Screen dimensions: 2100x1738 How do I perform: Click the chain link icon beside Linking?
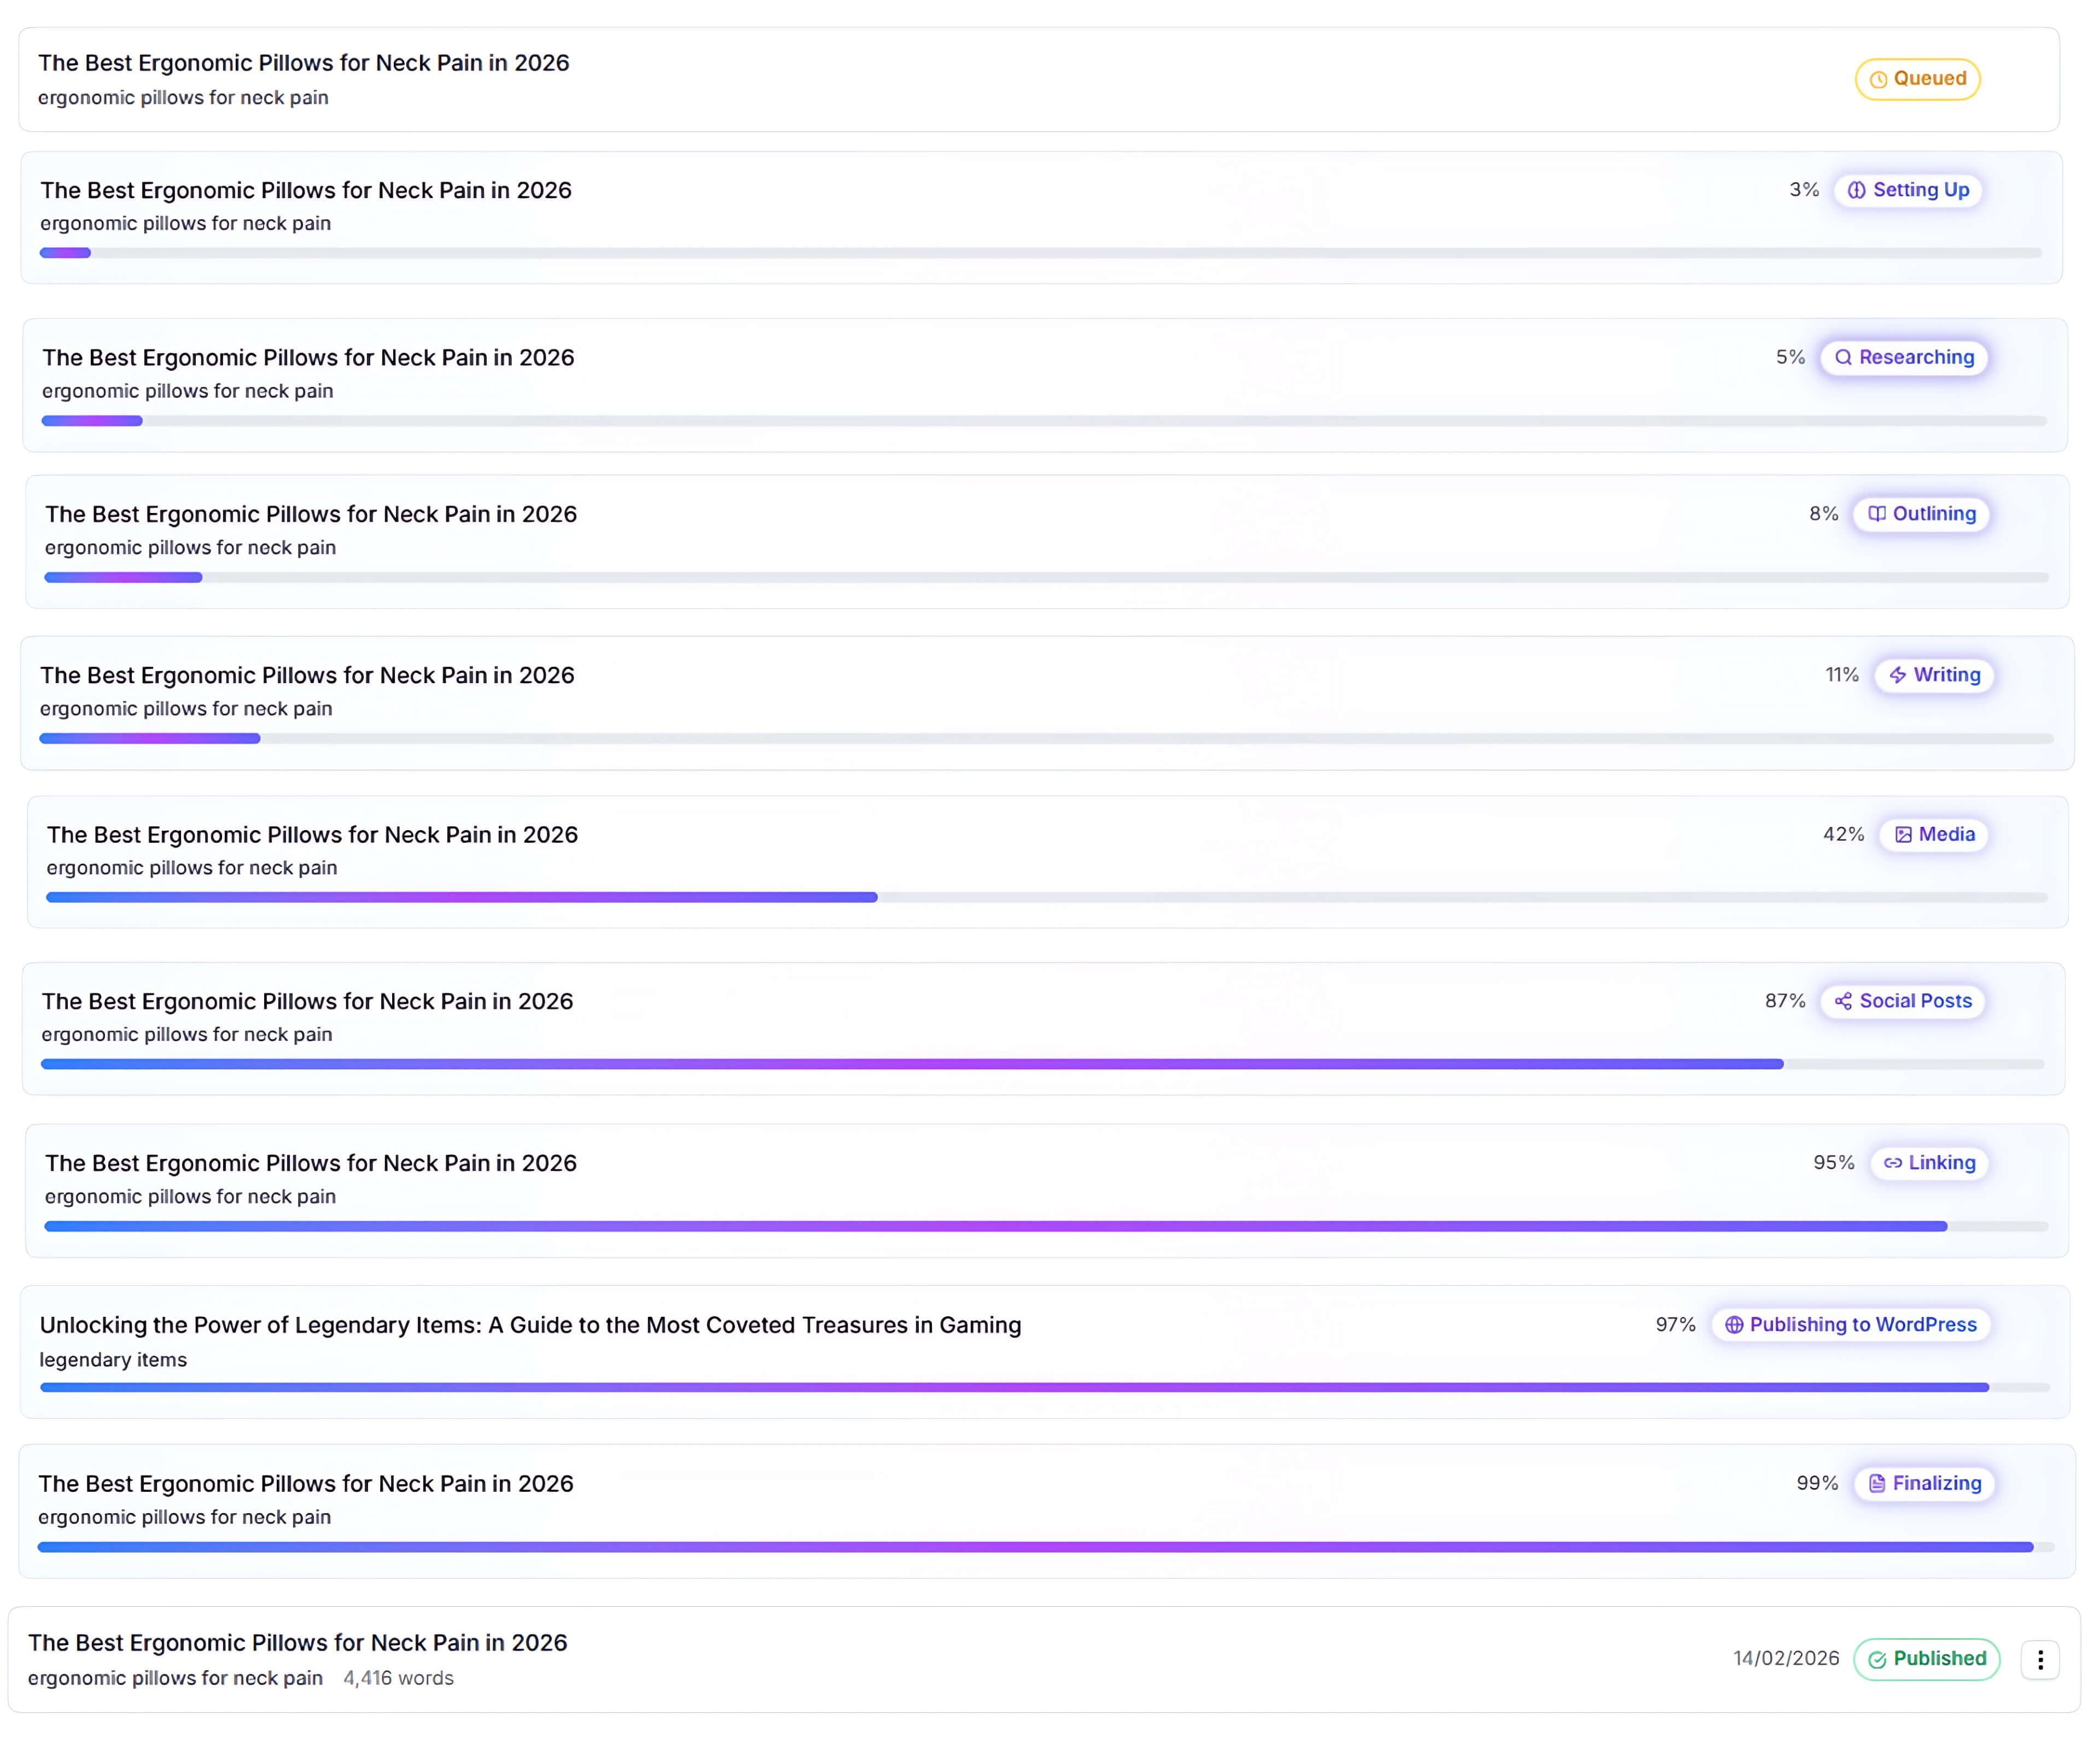coord(1892,1163)
